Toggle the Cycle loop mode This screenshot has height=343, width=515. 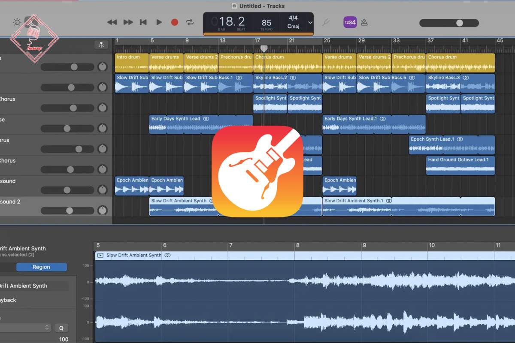[x=190, y=22]
